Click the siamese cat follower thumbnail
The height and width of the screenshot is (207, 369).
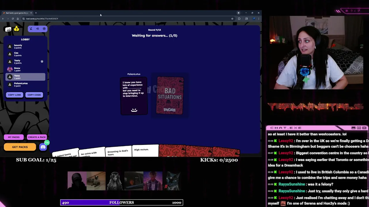point(96,181)
